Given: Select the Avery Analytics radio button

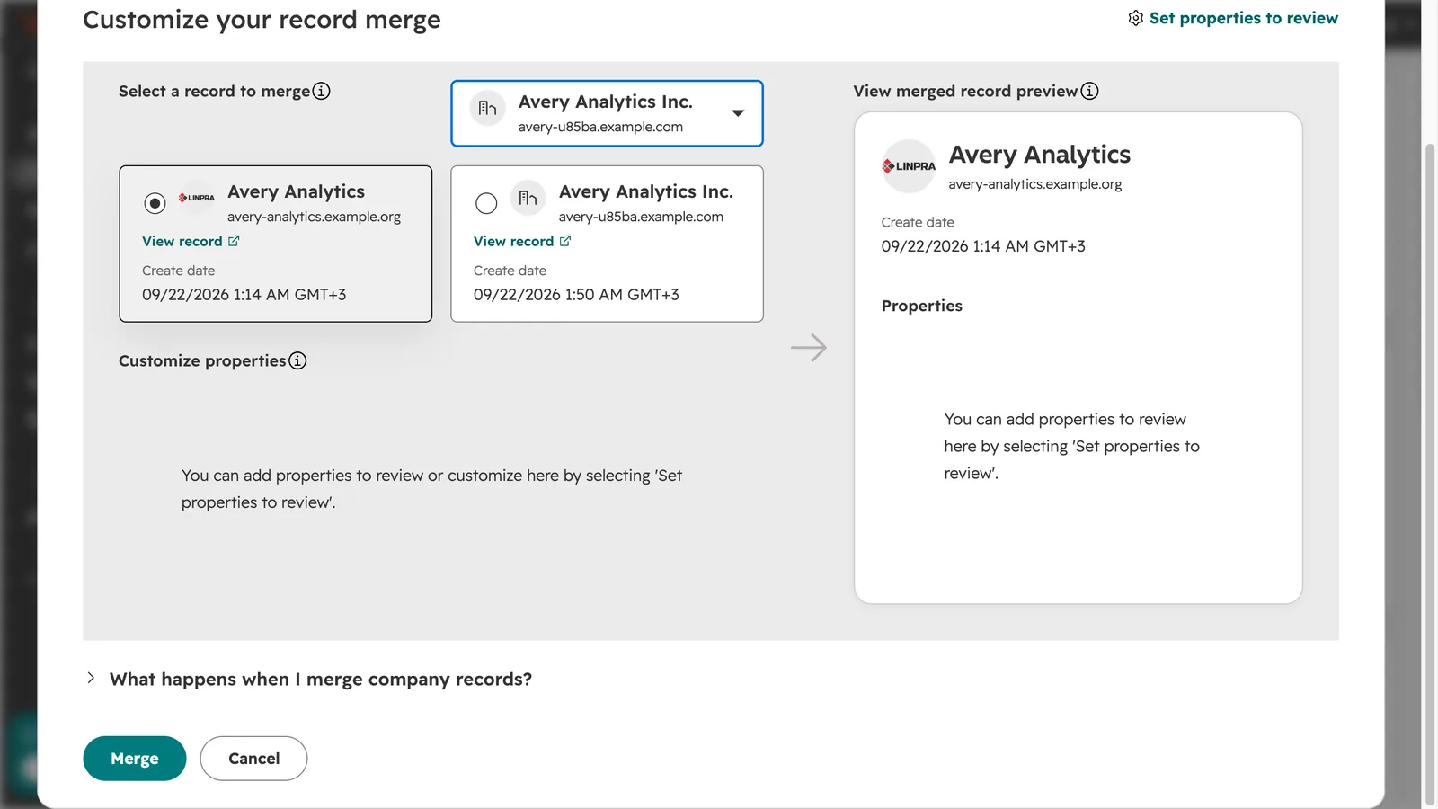Looking at the screenshot, I should 155,203.
